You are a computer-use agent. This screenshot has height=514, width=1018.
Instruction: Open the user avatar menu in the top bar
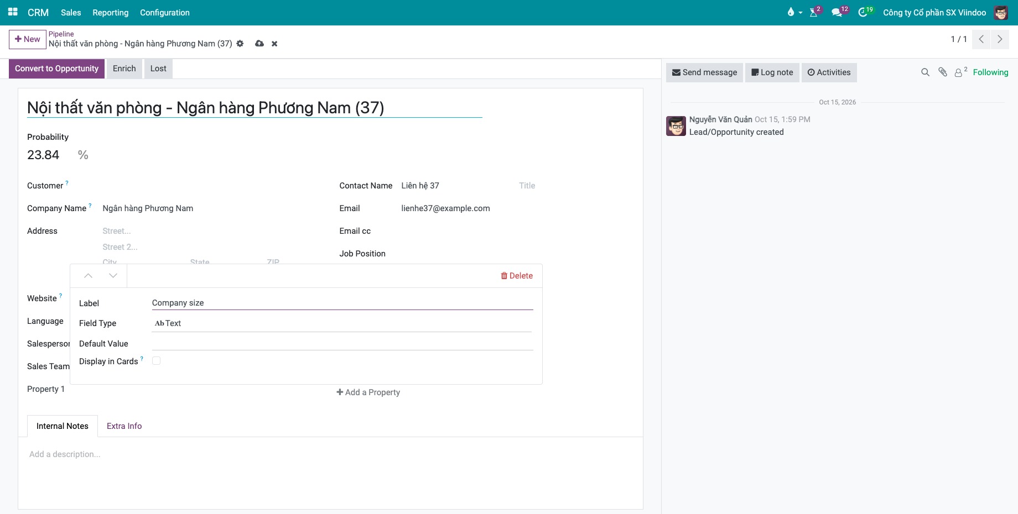(x=1001, y=12)
